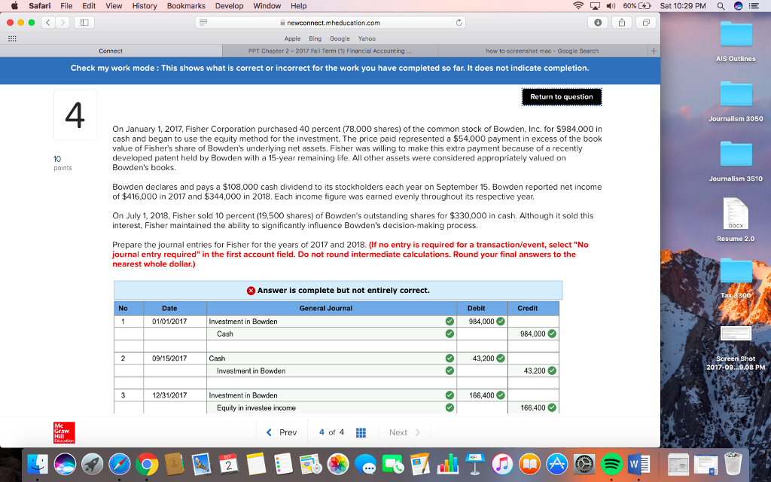Click the Safari back arrow button
This screenshot has height=482, width=771.
pyautogui.click(x=48, y=22)
